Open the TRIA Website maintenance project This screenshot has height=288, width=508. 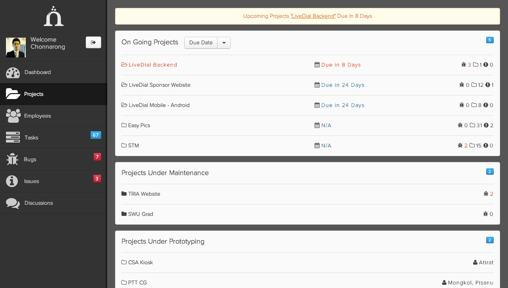(x=144, y=194)
